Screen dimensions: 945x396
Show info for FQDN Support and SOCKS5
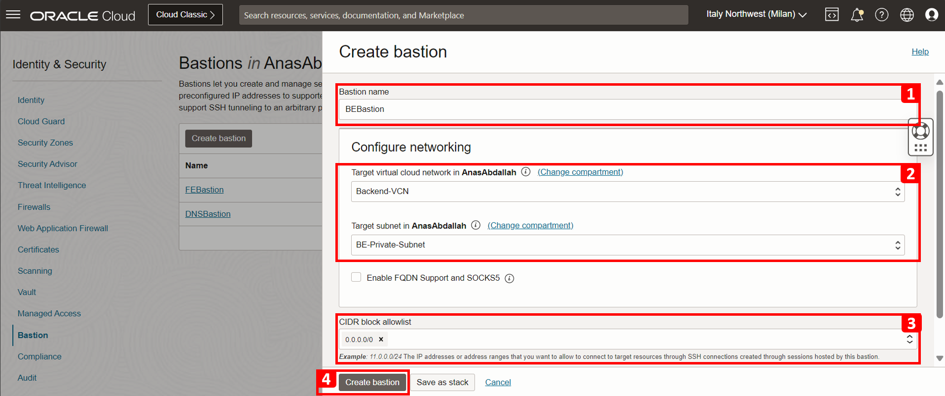click(509, 278)
